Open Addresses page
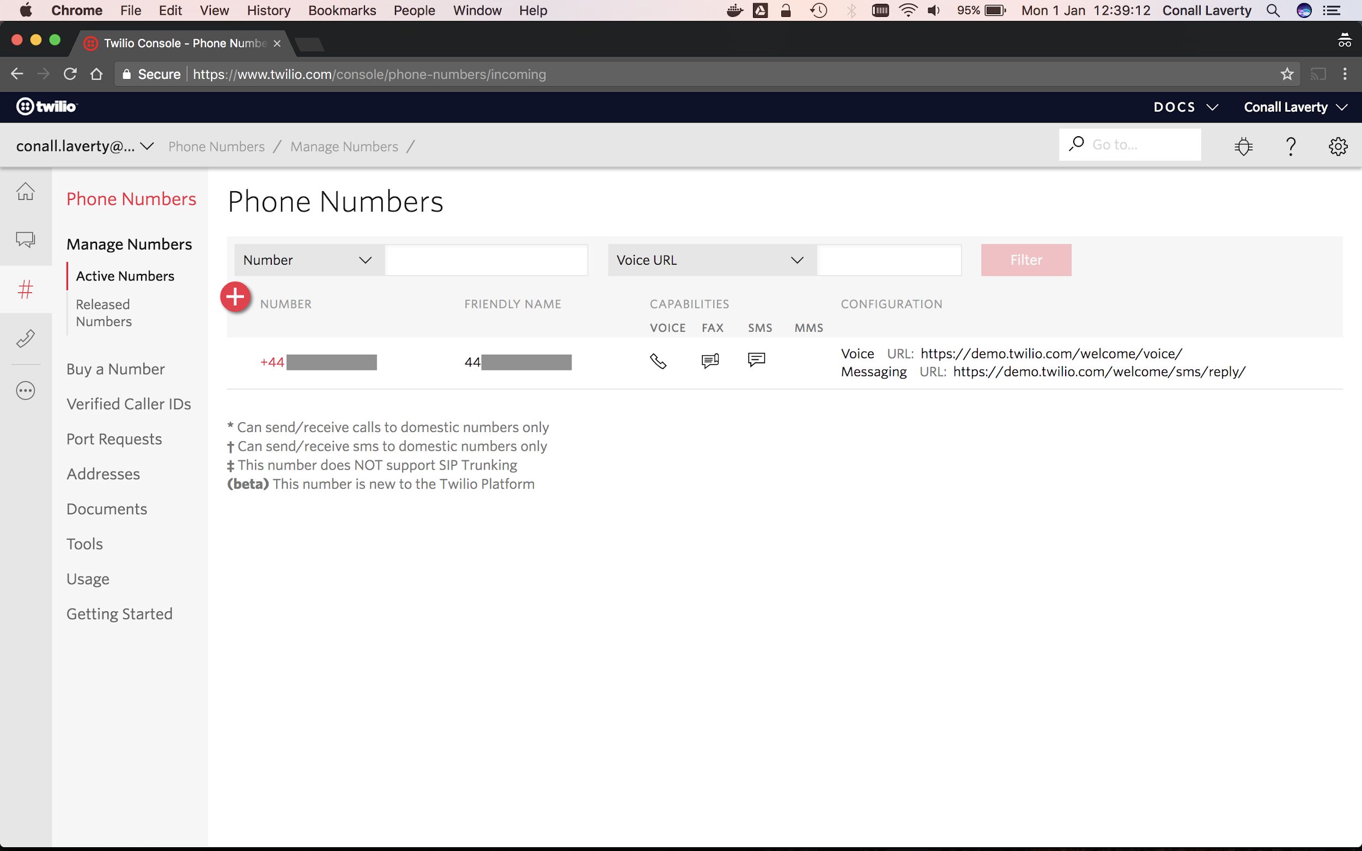 point(103,473)
